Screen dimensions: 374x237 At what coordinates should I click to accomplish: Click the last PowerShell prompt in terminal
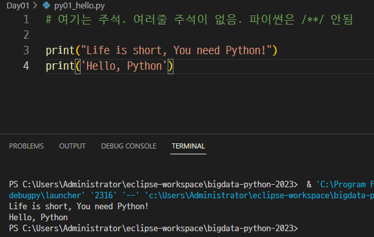tap(153, 228)
